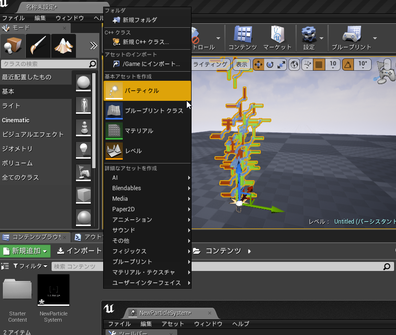Screen dimensions: 396x335
Task: Toggle grid snapping icon
Action: (319, 65)
